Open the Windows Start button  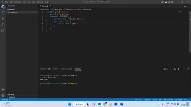(x=70, y=104)
